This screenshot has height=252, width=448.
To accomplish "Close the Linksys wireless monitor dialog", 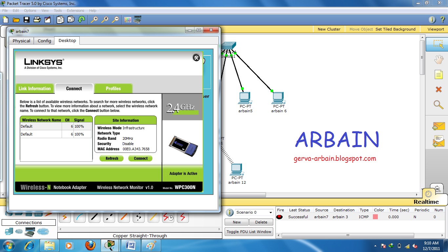I will pyautogui.click(x=196, y=58).
